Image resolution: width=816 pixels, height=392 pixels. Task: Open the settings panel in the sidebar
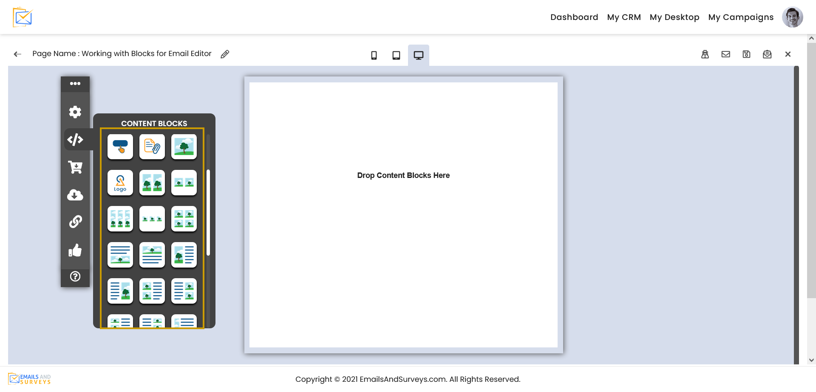tap(75, 112)
